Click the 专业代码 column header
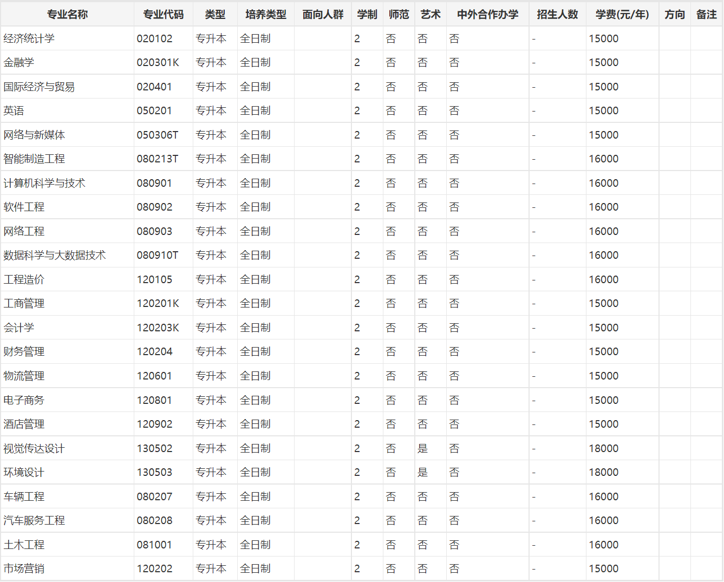 [163, 15]
